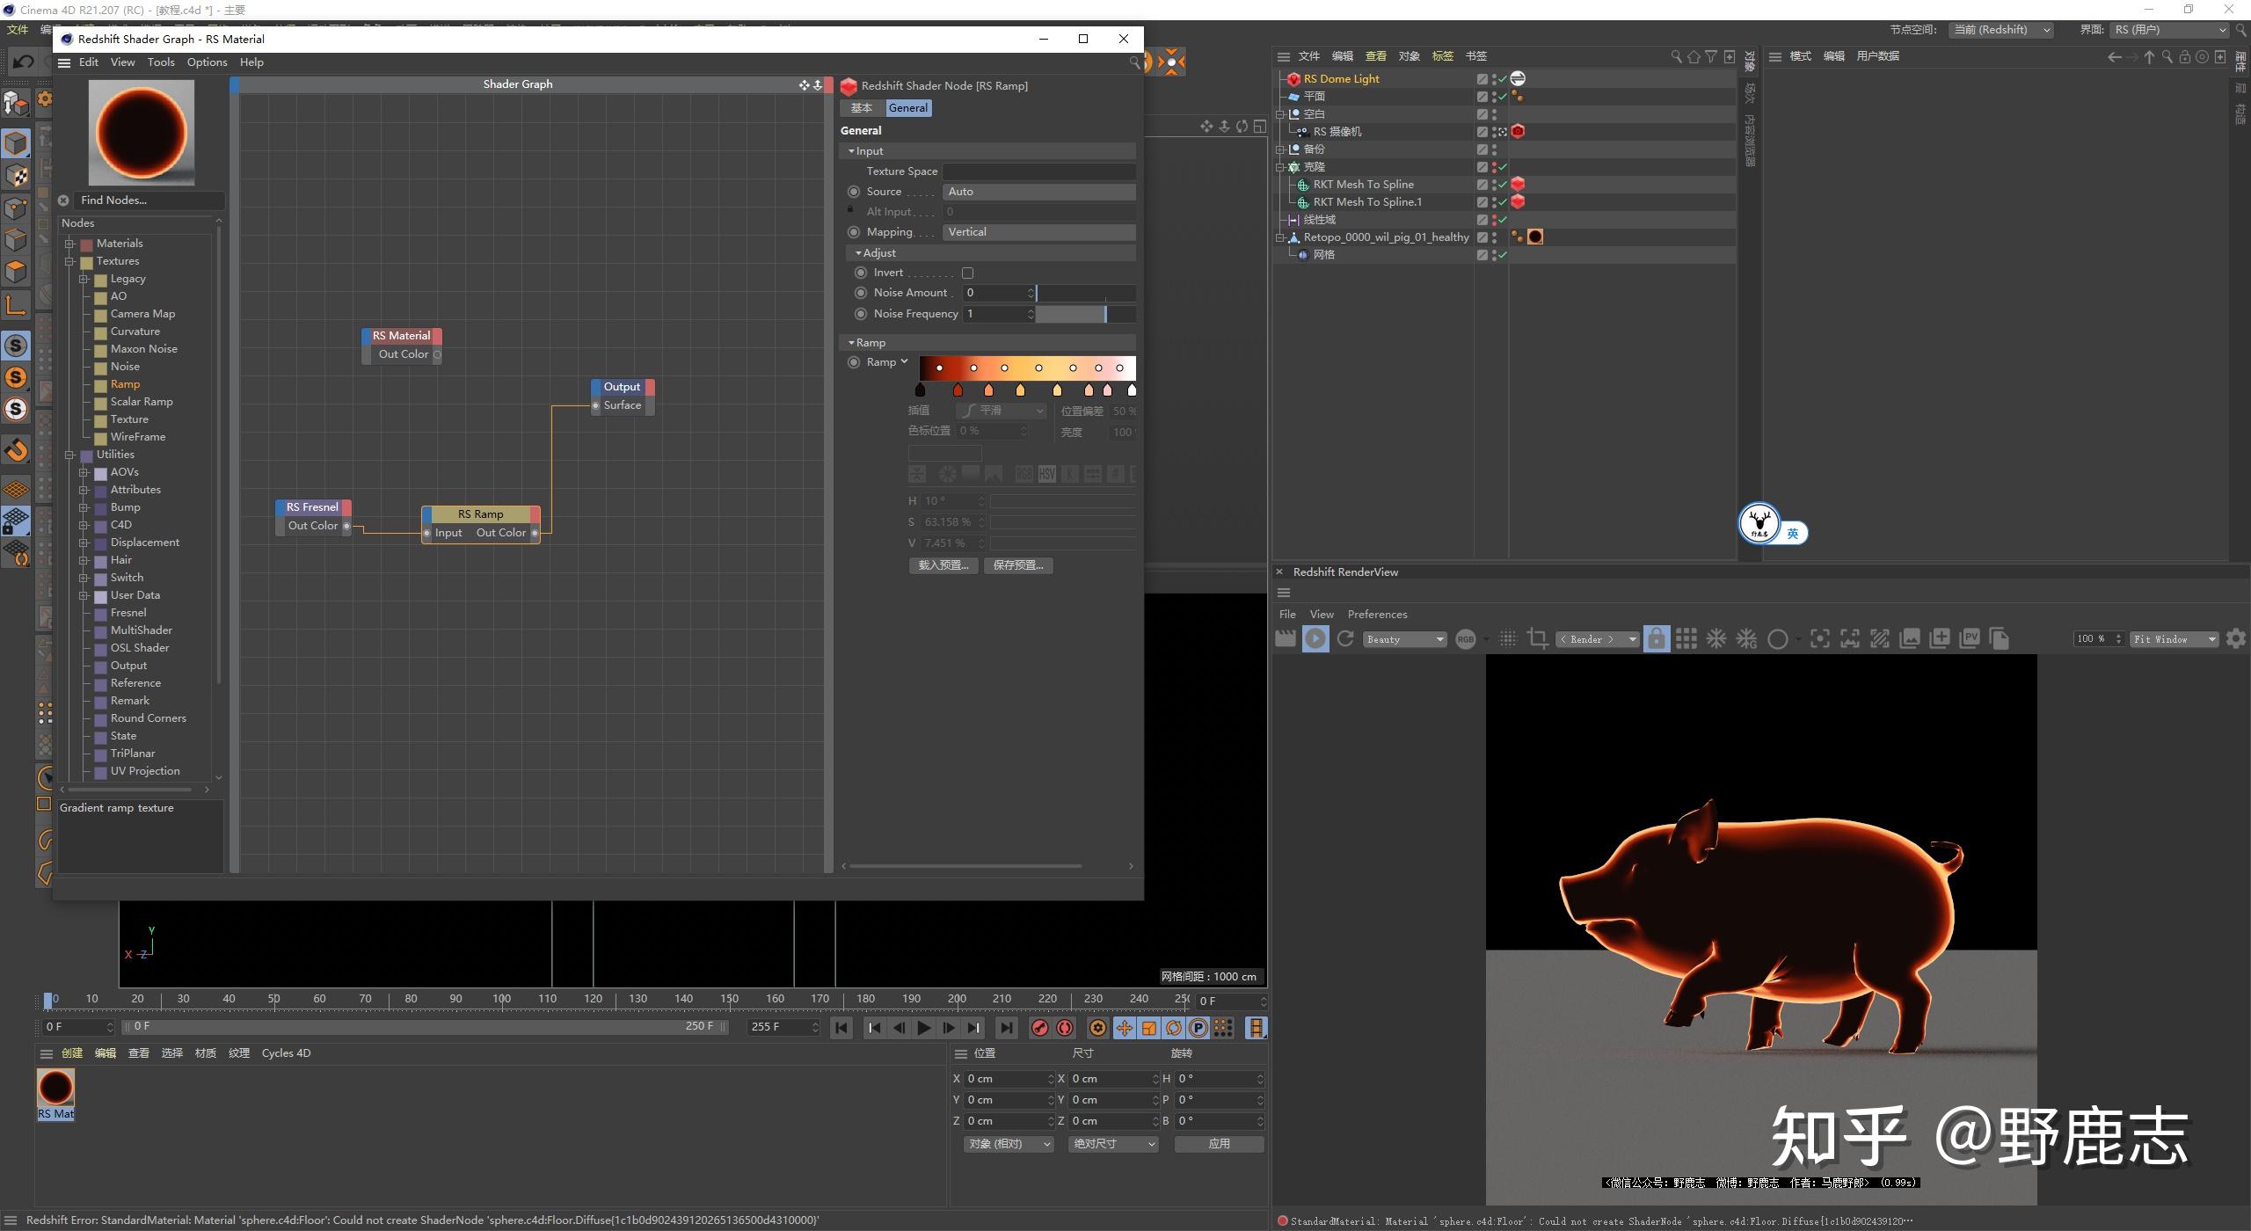Viewport: 2251px width, 1231px height.
Task: Click the Noise Frequency animation dot
Action: 861,314
